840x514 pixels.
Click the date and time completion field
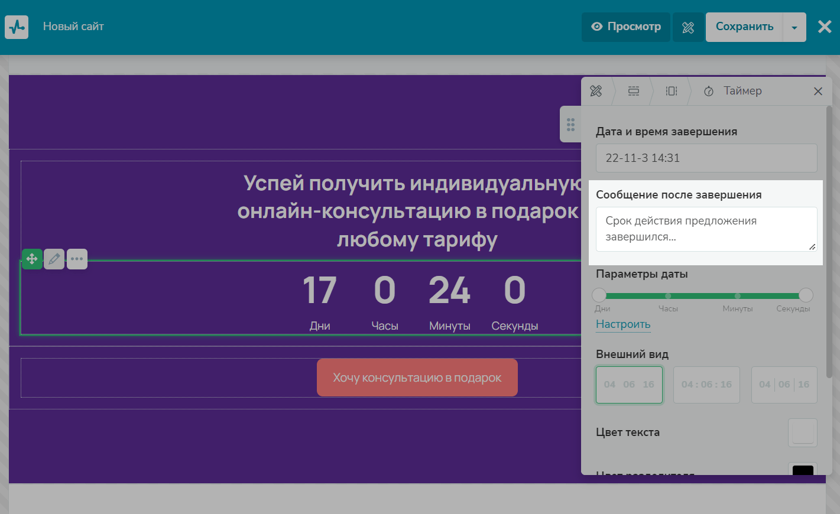pyautogui.click(x=706, y=158)
